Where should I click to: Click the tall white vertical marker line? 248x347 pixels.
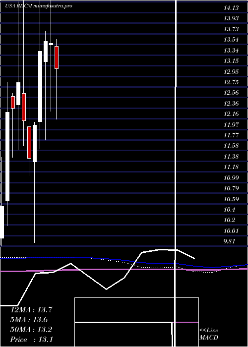[176, 173]
